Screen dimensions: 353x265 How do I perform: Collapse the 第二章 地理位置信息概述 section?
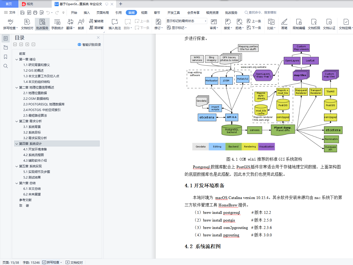point(17,87)
